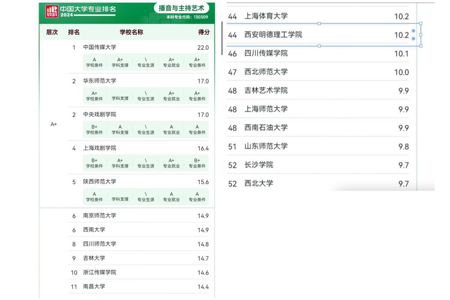Click the 本科专业代码 130309 text
The width and height of the screenshot is (450, 300).
click(187, 17)
